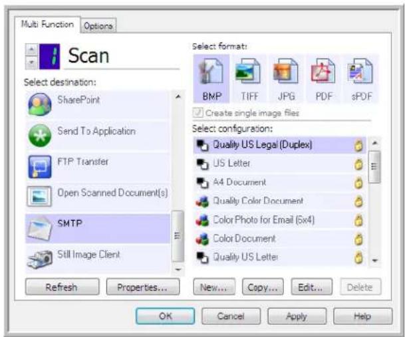The image size is (405, 337).
Task: Select Color Photo for Email (6x4)
Action: pos(280,220)
